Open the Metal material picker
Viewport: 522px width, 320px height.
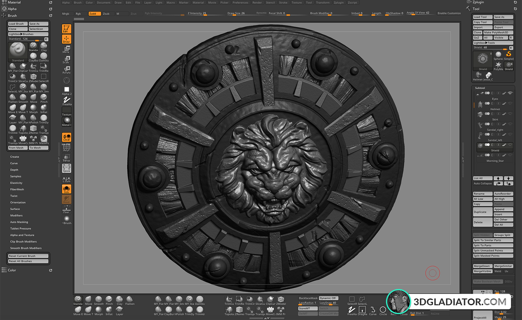[x=67, y=122]
